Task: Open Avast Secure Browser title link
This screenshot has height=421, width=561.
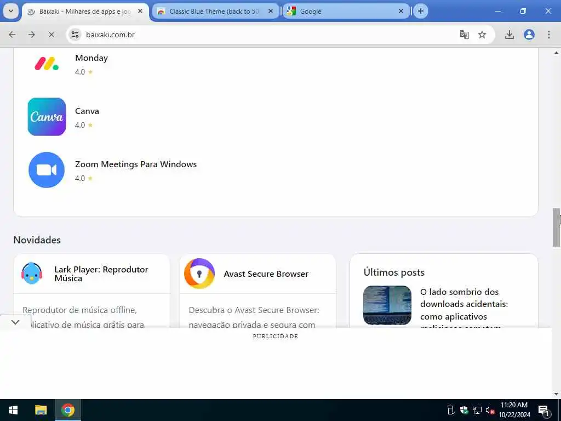Action: [266, 274]
